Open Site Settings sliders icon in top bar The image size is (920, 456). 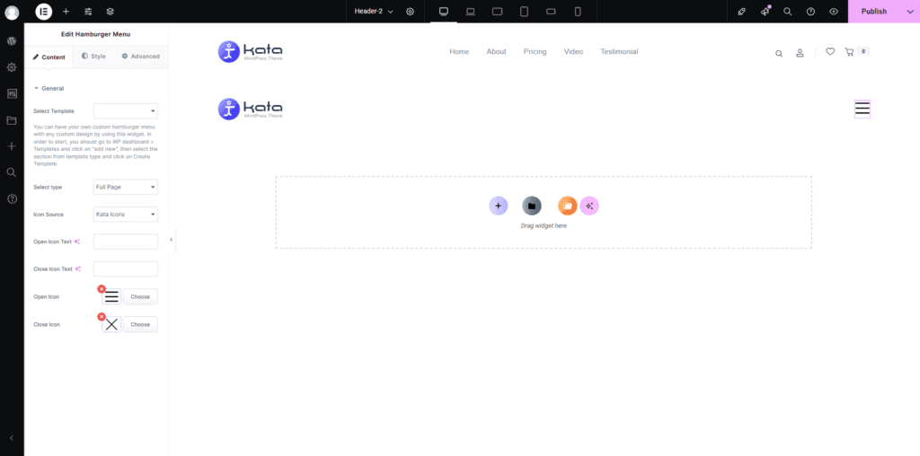point(88,11)
